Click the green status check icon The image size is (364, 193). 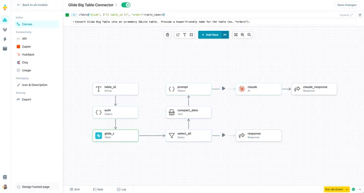(353, 189)
